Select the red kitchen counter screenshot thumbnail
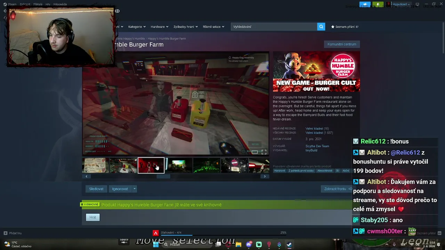 click(123, 165)
